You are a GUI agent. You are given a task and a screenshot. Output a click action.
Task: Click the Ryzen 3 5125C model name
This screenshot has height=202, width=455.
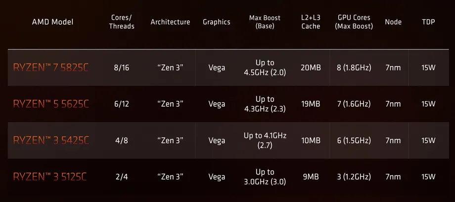[51, 177]
